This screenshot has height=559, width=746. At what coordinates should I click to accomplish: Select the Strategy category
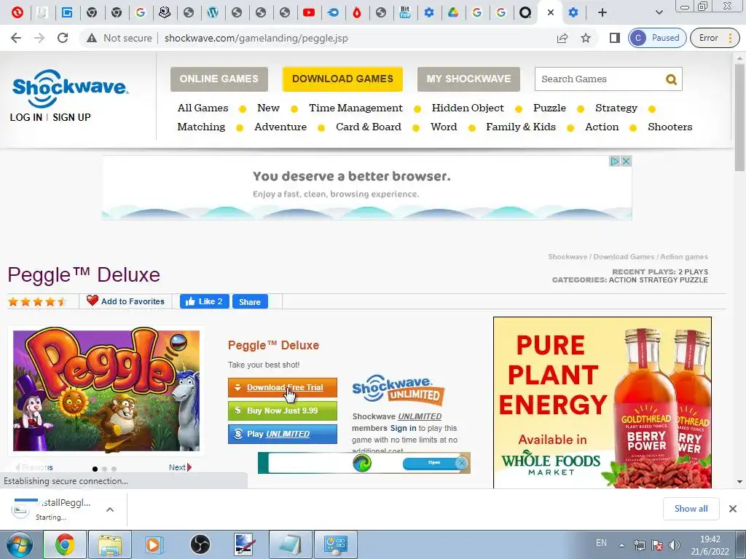616,108
